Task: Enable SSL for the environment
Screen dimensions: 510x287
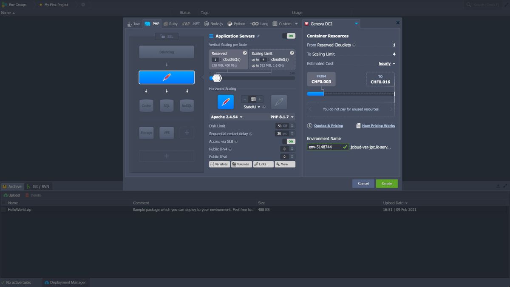Action: (166, 36)
